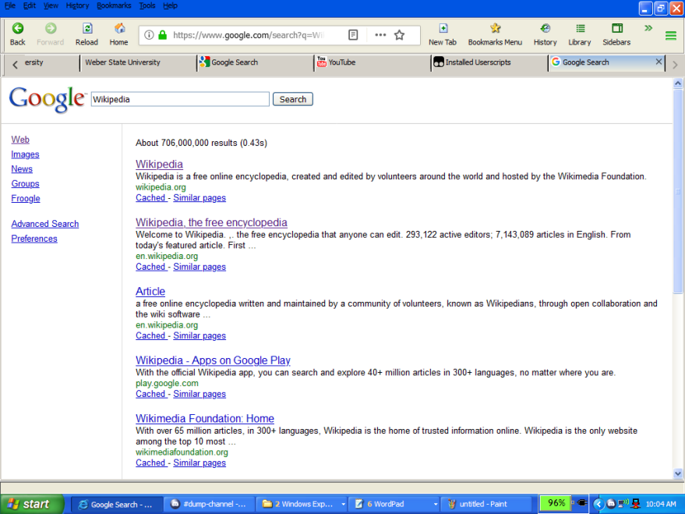Open the View menu
685x514 pixels.
(x=51, y=5)
